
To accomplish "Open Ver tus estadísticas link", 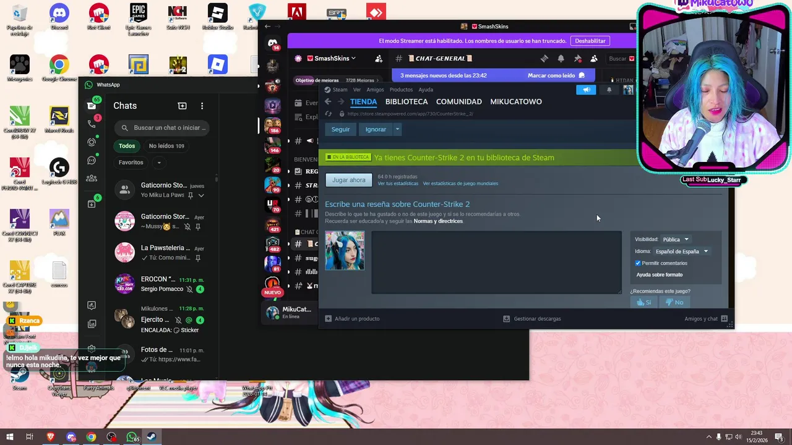I will coord(398,184).
